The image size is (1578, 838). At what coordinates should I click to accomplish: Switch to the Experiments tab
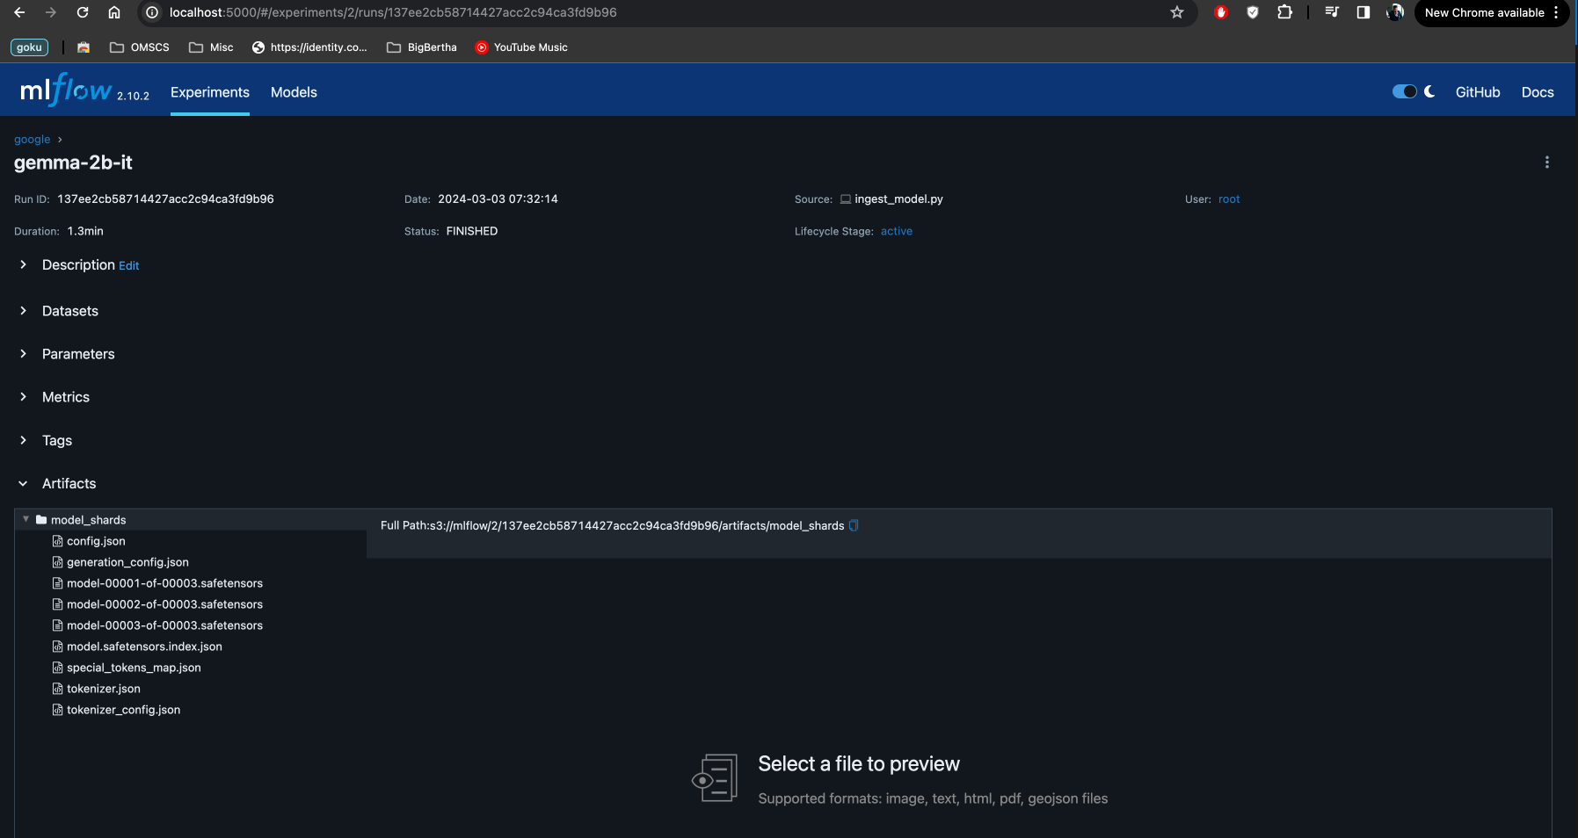click(210, 92)
